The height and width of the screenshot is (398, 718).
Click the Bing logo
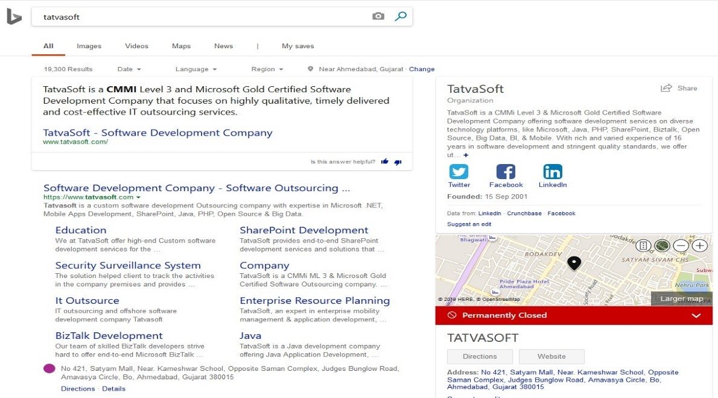coord(14,16)
